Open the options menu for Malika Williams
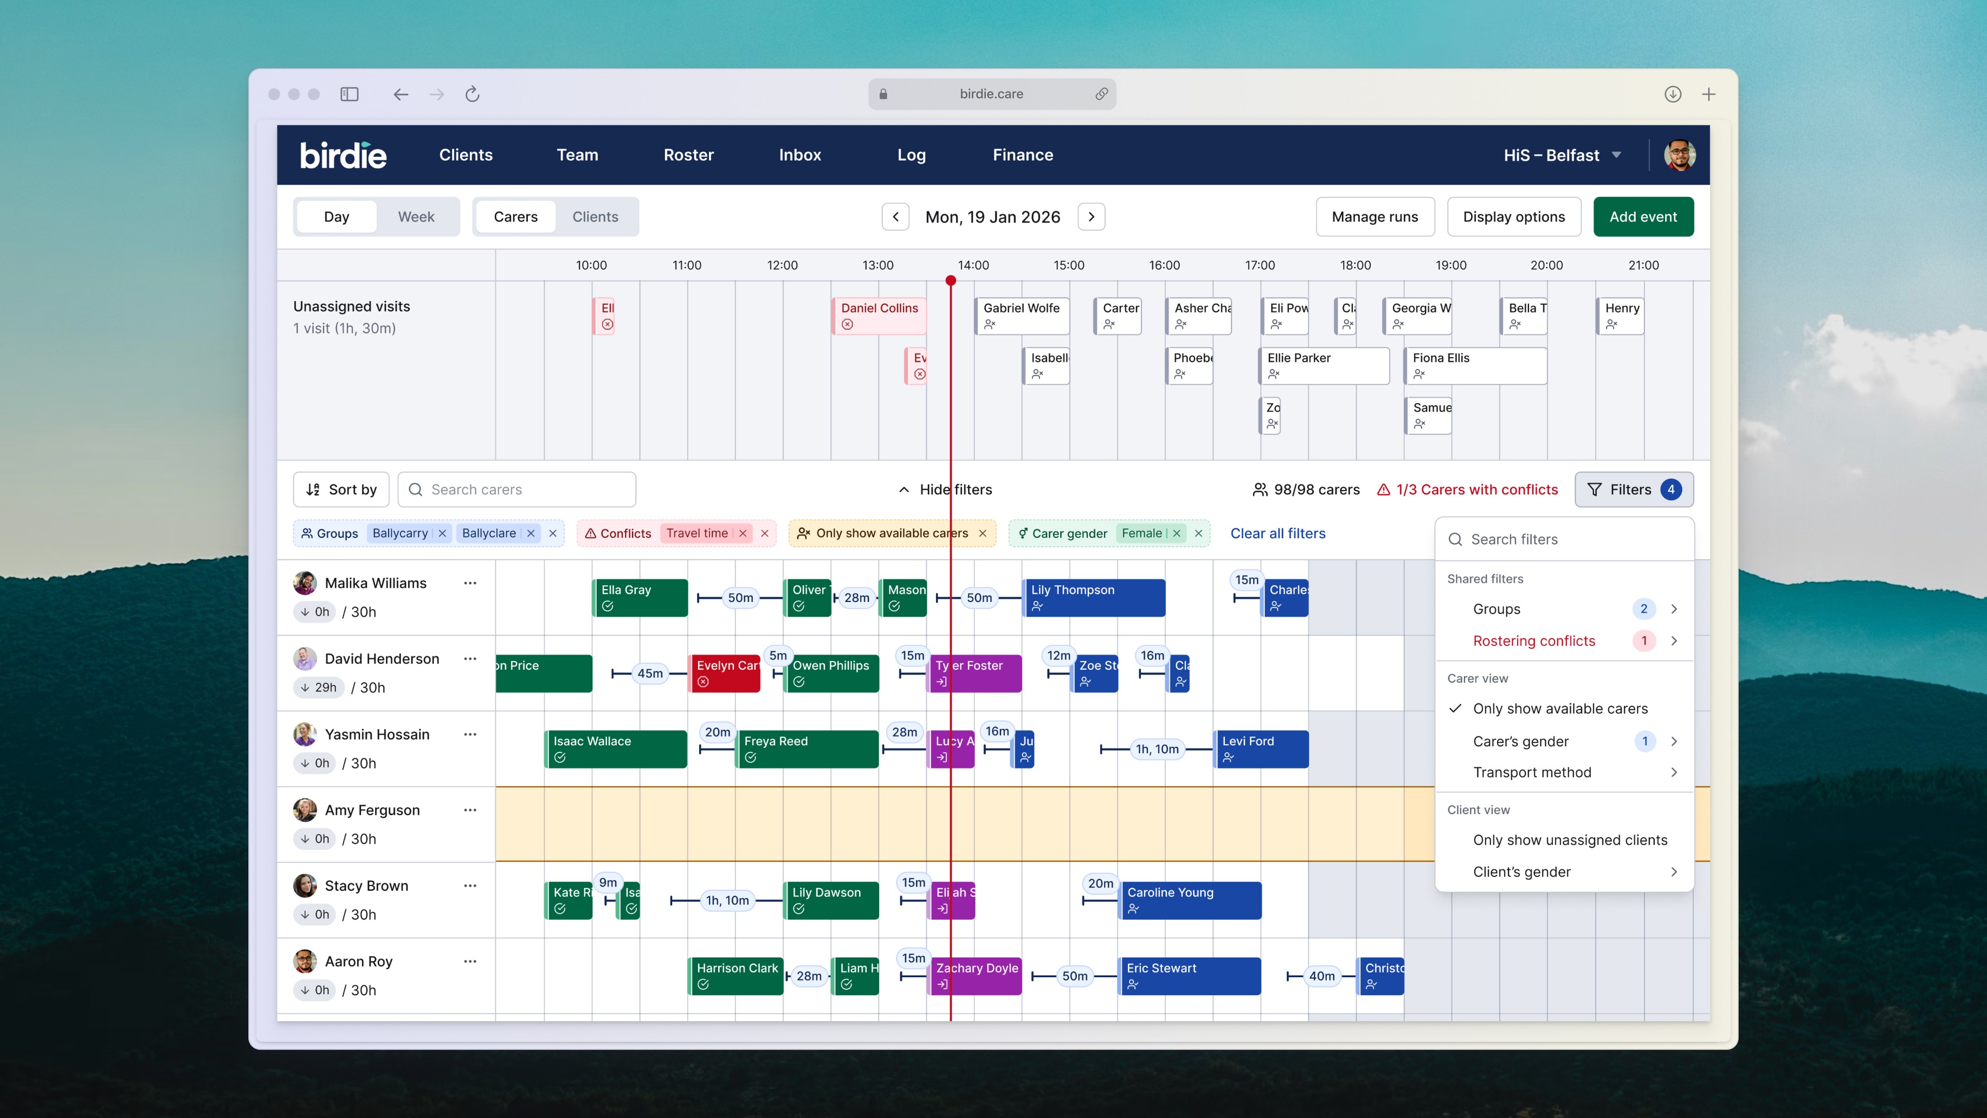The width and height of the screenshot is (1987, 1118). pyautogui.click(x=470, y=583)
